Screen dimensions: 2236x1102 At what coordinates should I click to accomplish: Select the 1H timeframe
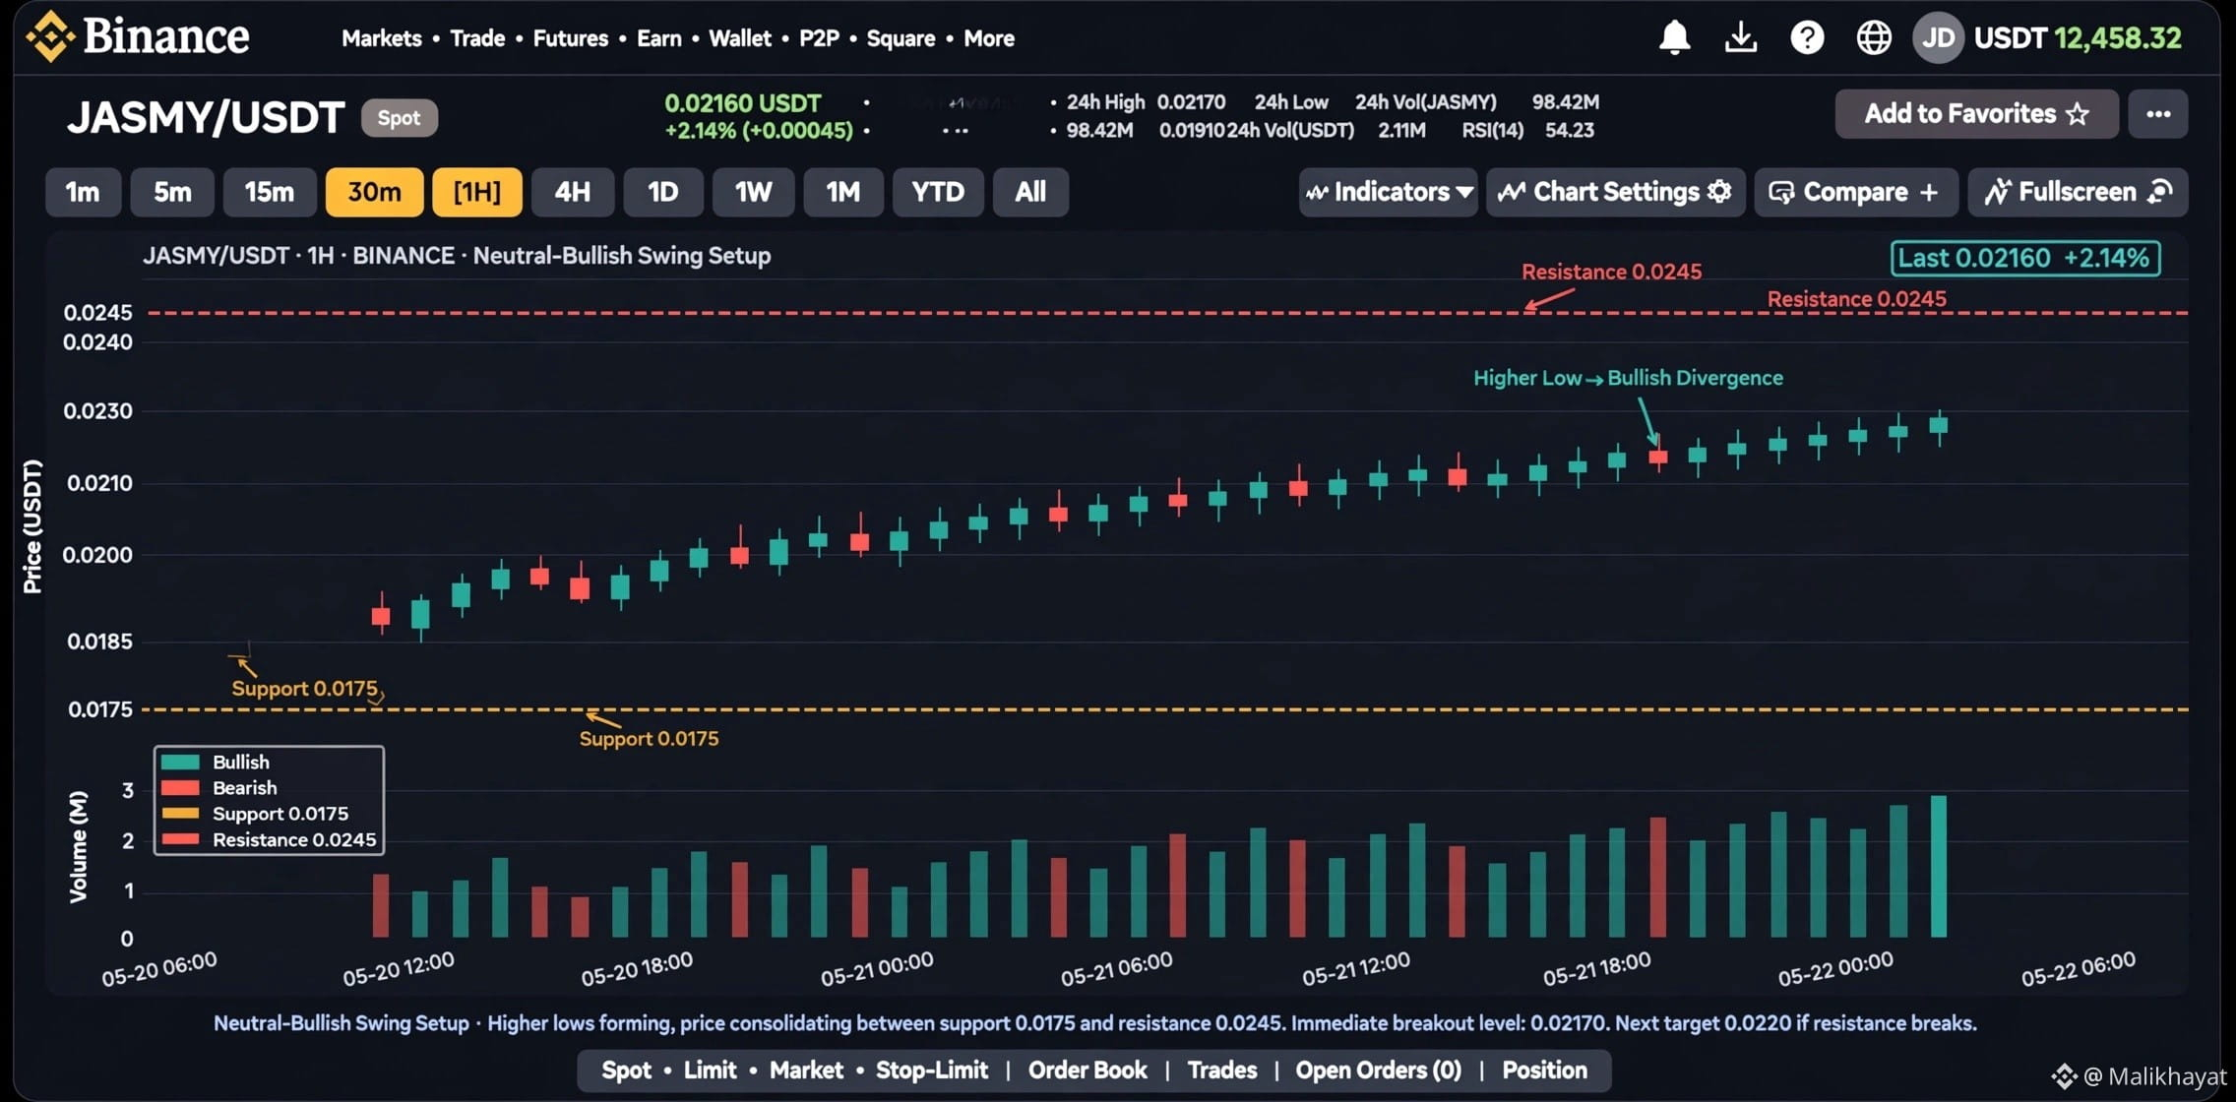click(477, 192)
